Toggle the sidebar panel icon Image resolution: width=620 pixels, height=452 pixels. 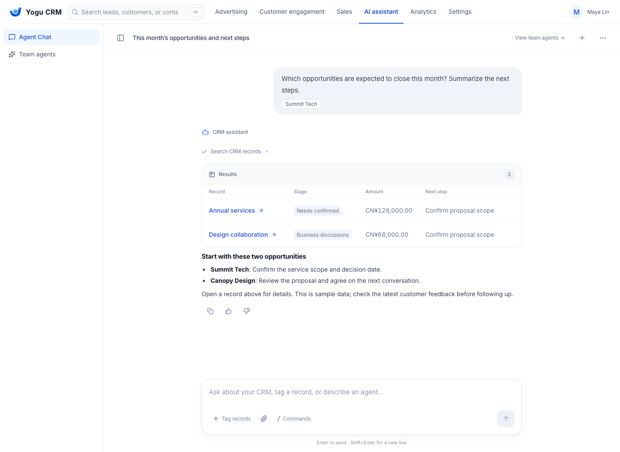[x=121, y=38]
